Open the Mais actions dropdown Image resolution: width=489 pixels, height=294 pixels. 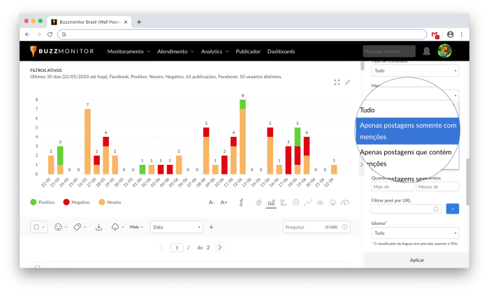(x=136, y=227)
